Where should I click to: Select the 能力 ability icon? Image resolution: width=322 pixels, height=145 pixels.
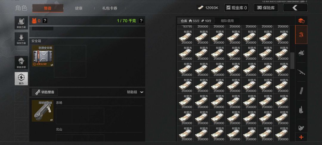tap(21, 78)
